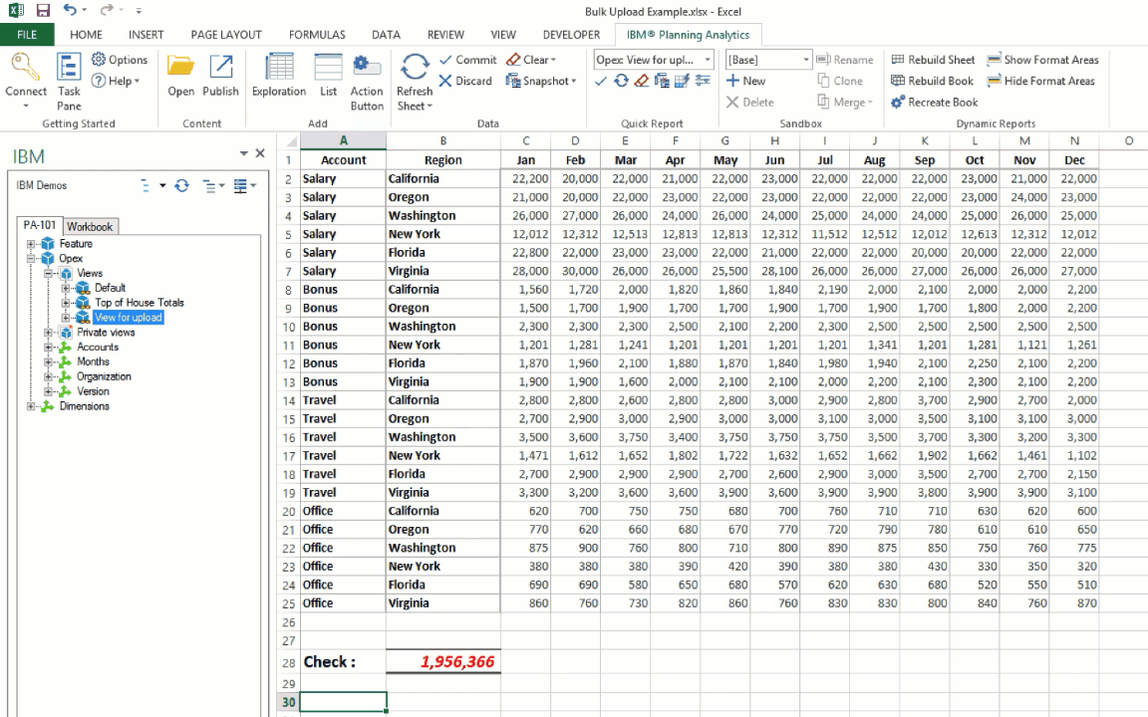Switch to the Workbook tab in task pane
Image resolution: width=1148 pixels, height=717 pixels.
pos(90,227)
